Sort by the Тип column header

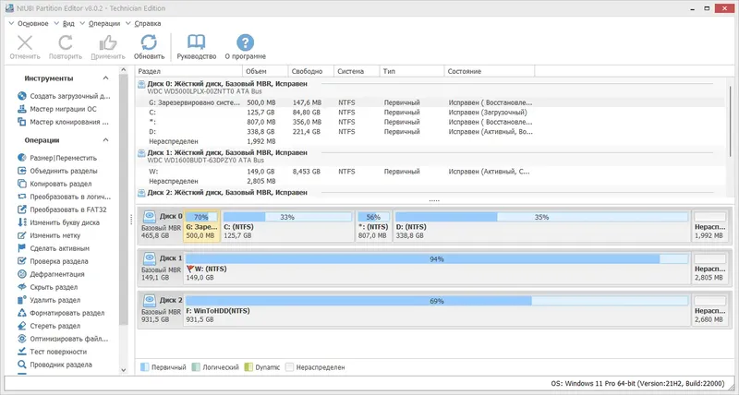412,71
